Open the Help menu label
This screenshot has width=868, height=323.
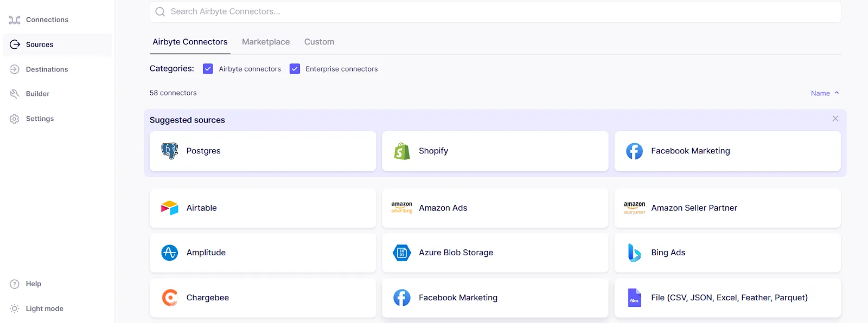pos(34,284)
